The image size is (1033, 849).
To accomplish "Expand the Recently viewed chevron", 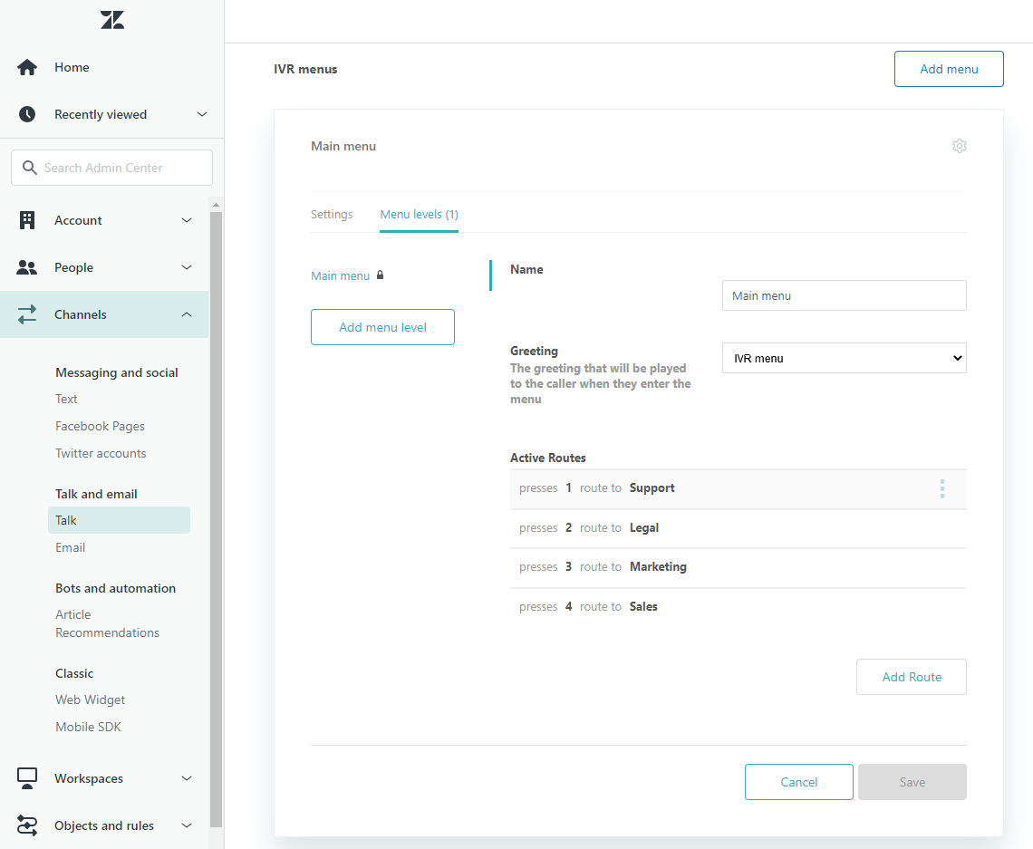I will coord(202,114).
